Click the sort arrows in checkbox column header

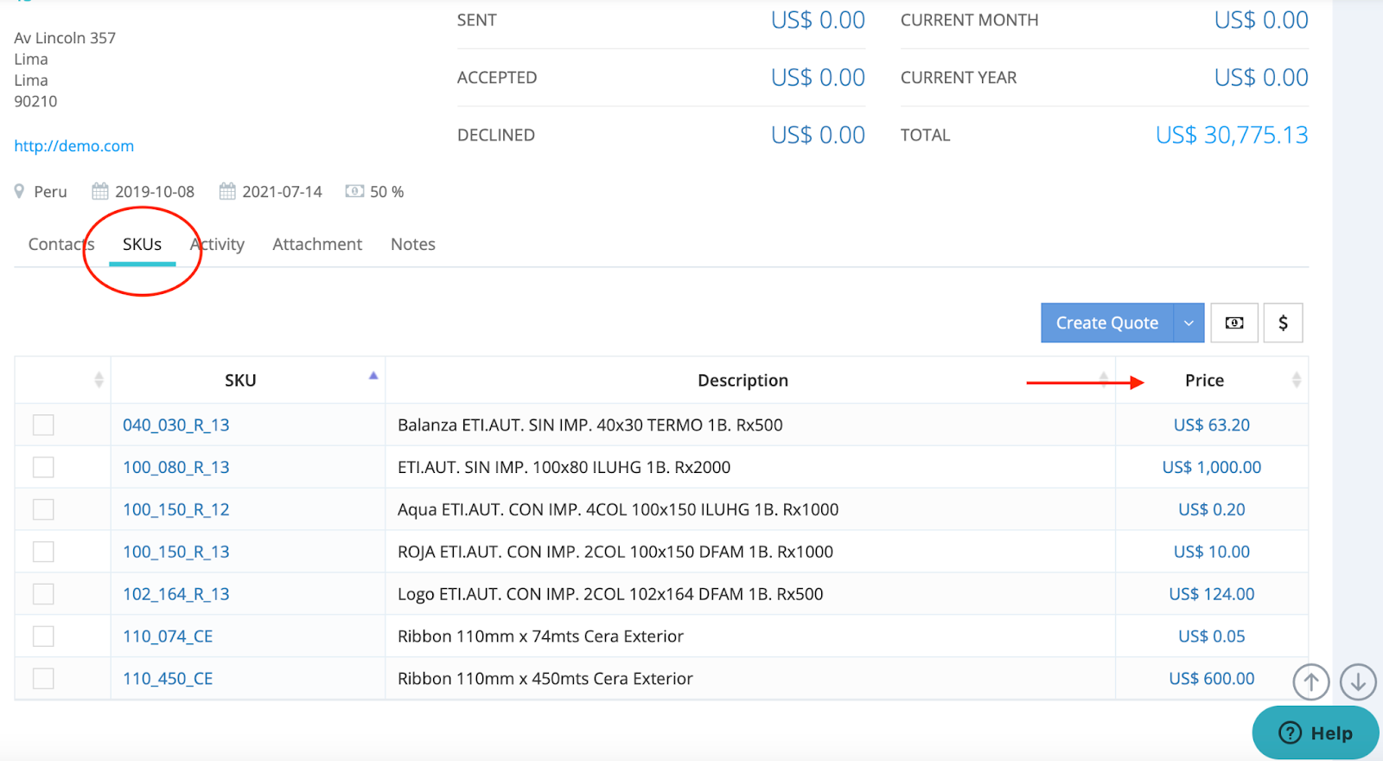click(x=99, y=380)
